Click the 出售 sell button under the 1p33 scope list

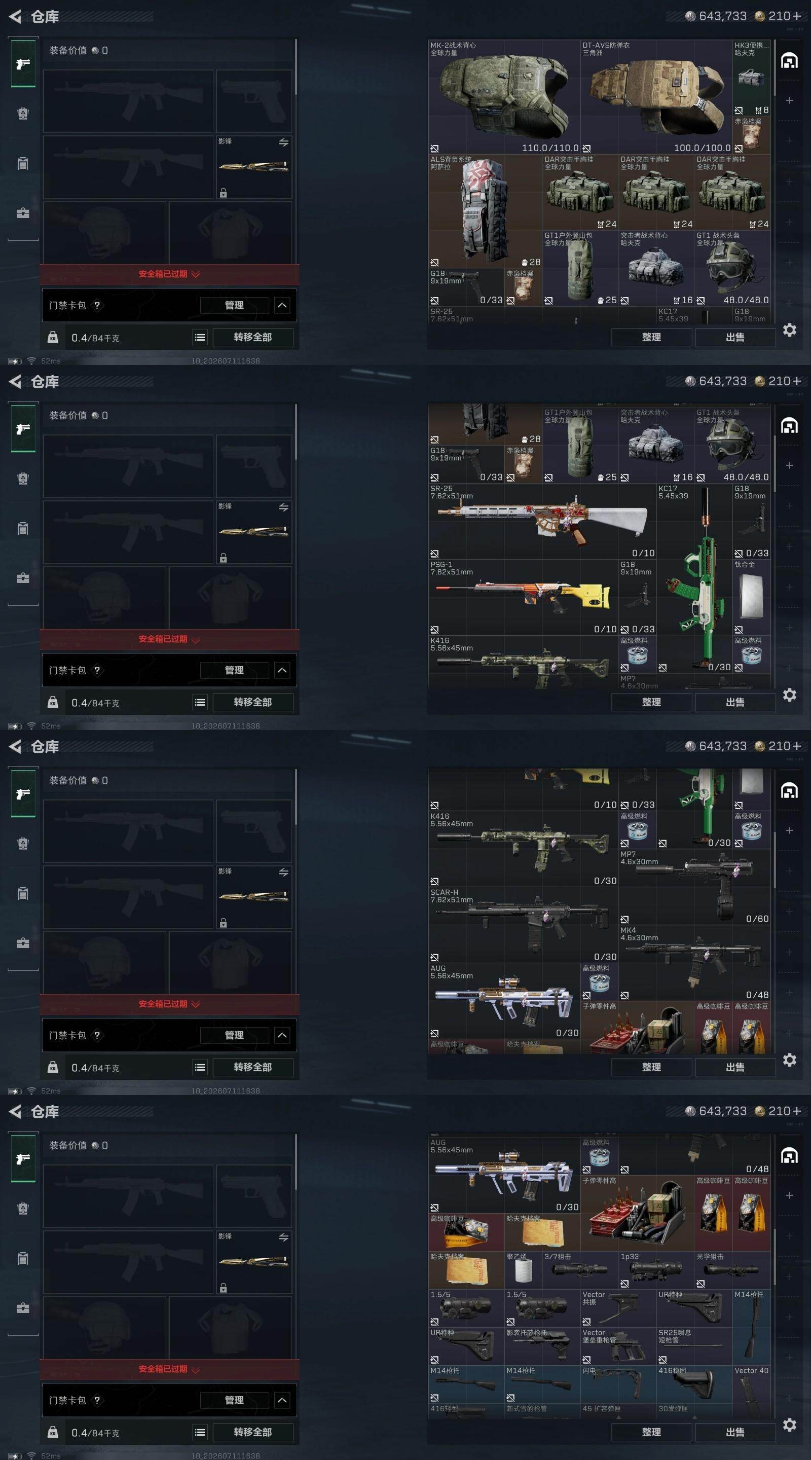click(x=735, y=1432)
